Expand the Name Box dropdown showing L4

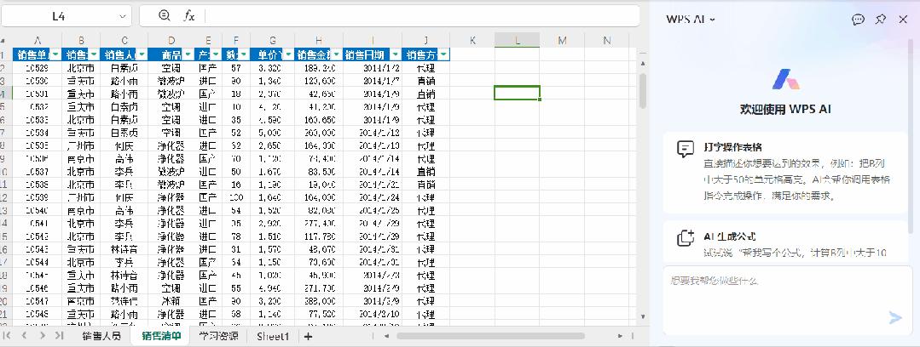click(x=122, y=16)
